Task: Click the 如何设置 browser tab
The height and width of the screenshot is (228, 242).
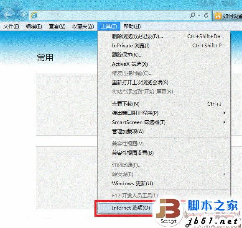Action: coord(227,16)
